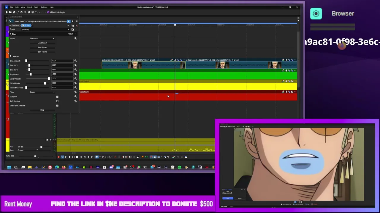Step to next frame
Screen dimensions: 380x213
[92, 157]
